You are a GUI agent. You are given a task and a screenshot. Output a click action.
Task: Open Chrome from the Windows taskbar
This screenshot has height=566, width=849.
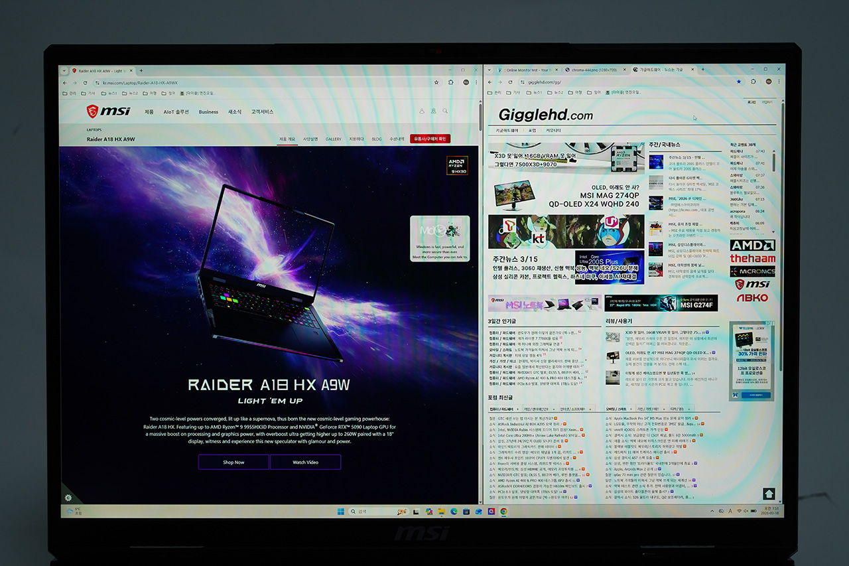pos(503,512)
